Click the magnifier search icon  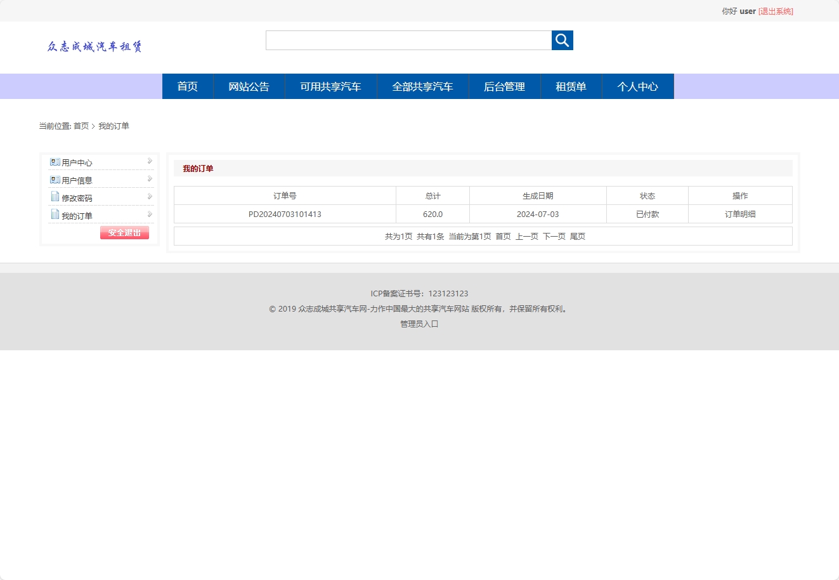coord(561,39)
